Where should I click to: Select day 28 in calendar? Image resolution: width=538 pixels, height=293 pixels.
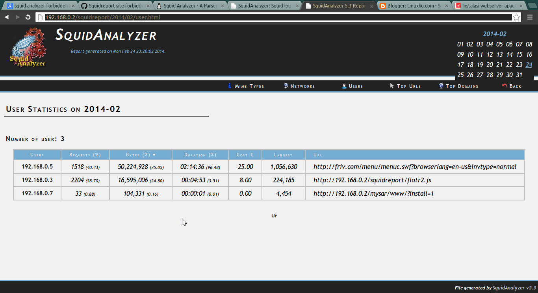[490, 75]
